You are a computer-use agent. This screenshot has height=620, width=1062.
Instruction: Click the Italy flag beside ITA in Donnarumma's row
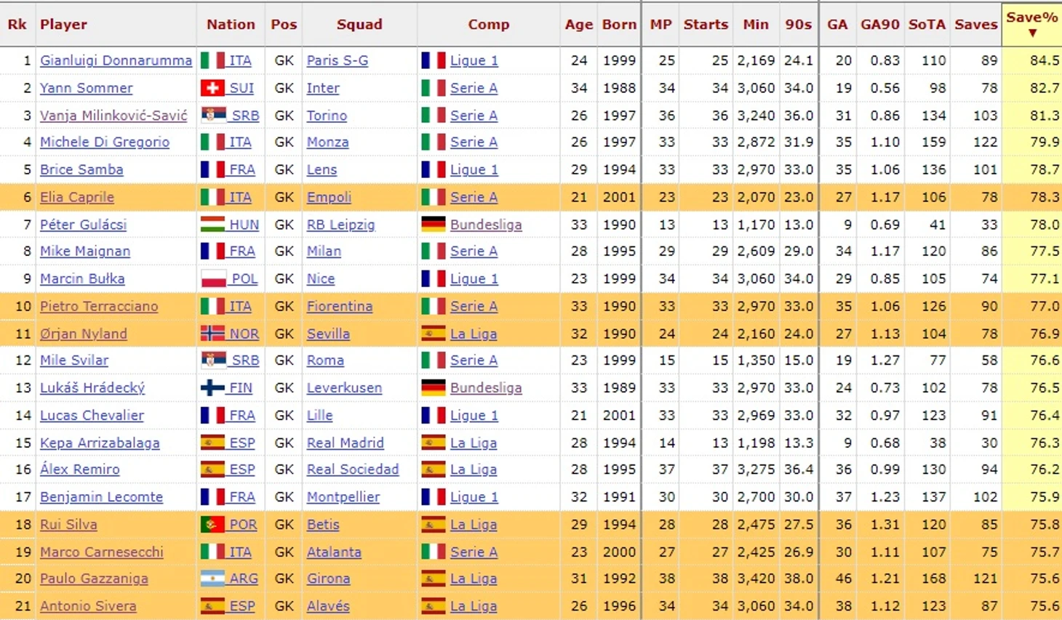point(212,60)
